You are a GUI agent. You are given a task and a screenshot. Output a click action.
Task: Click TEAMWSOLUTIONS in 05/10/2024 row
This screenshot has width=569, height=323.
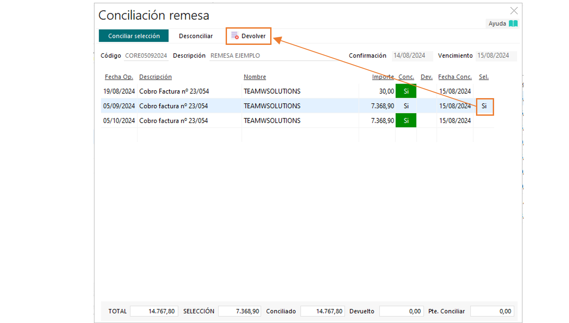pyautogui.click(x=272, y=121)
